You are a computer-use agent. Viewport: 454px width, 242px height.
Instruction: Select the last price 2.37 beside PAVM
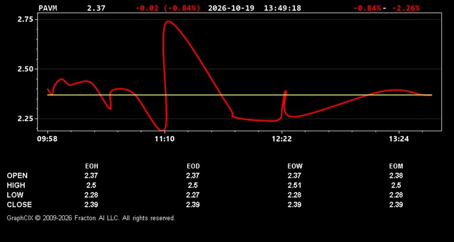96,8
